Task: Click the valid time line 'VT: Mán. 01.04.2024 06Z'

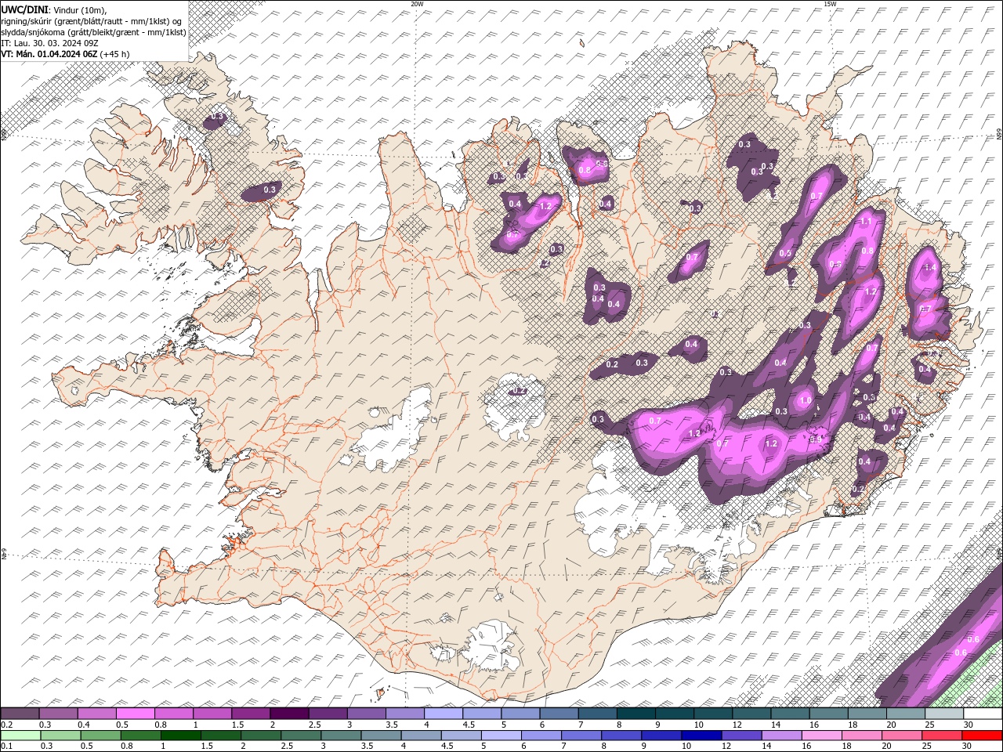Action: point(49,54)
